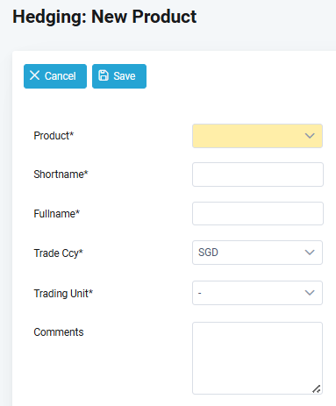This screenshot has height=406, width=336.
Task: Click the Trading Unit* field label
Action: (63, 294)
